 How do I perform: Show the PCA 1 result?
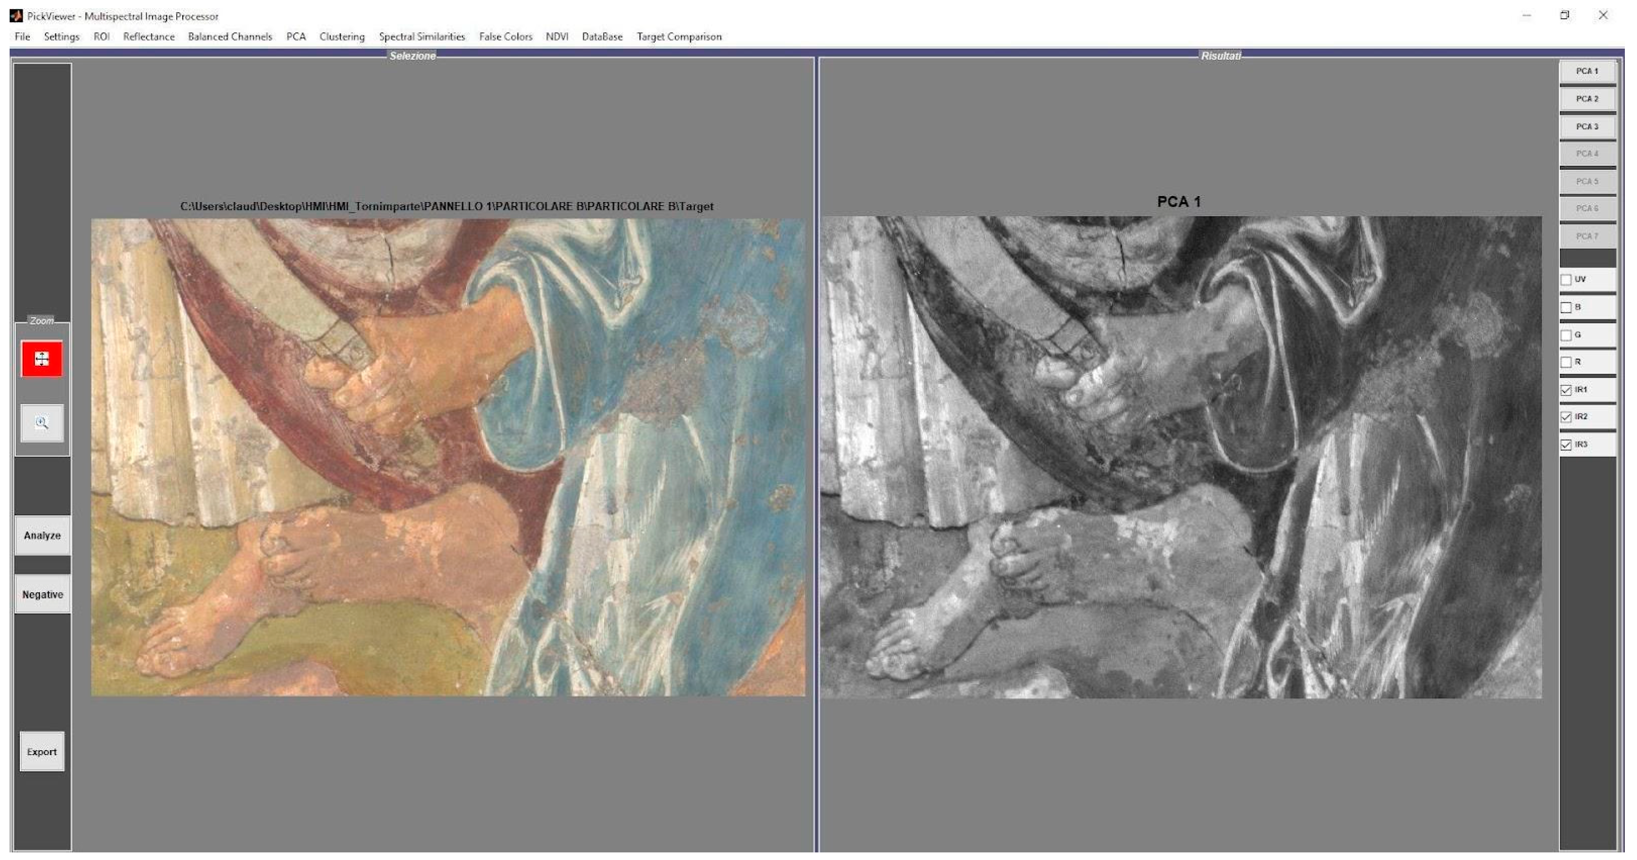click(1587, 71)
